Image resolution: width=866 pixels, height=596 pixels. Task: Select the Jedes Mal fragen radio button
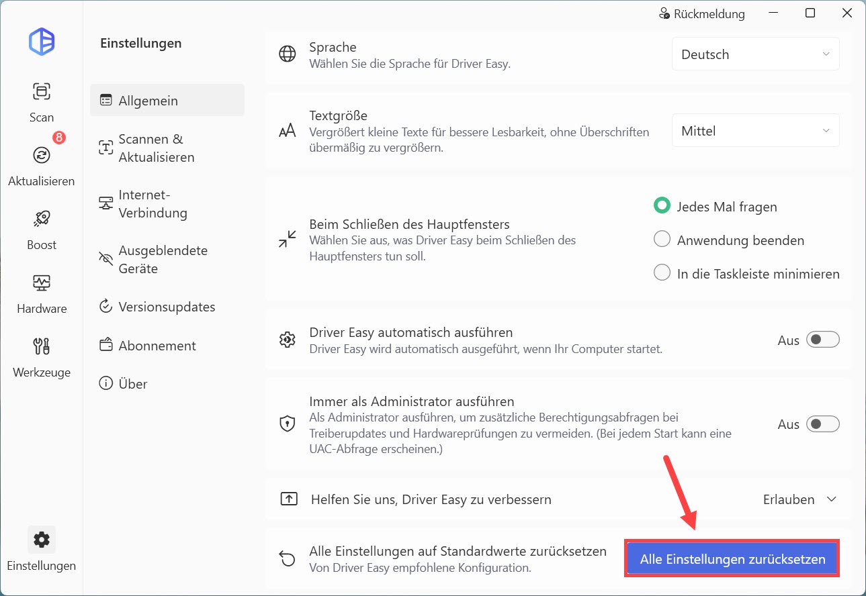662,206
